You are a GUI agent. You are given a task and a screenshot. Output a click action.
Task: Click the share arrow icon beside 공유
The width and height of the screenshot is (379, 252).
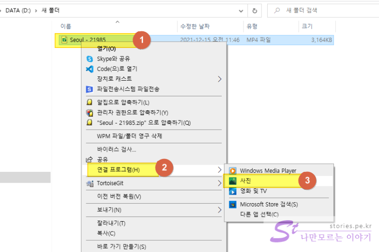coord(89,159)
